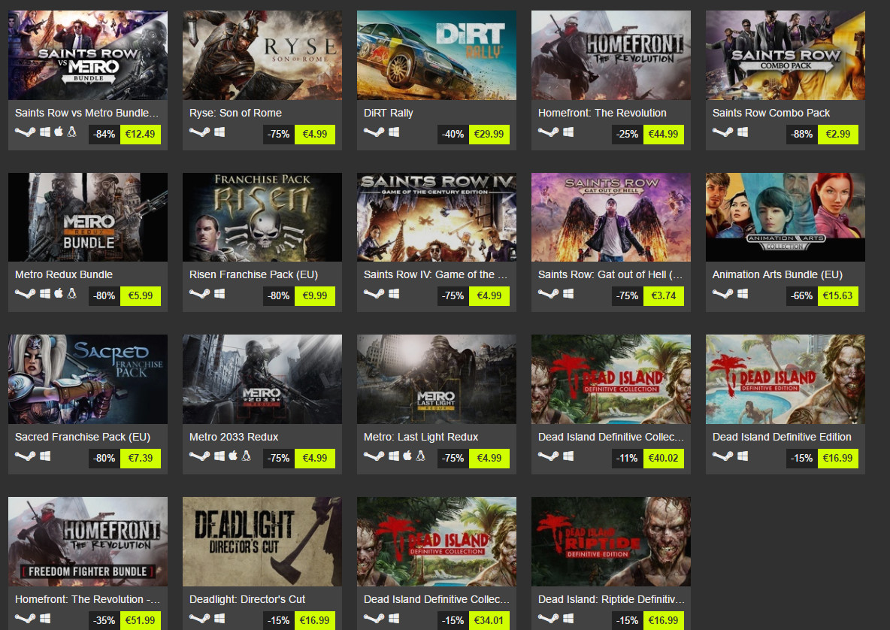Click Steam icon under Sacred Franchise Pack
Viewport: 890px width, 630px height.
pos(25,456)
